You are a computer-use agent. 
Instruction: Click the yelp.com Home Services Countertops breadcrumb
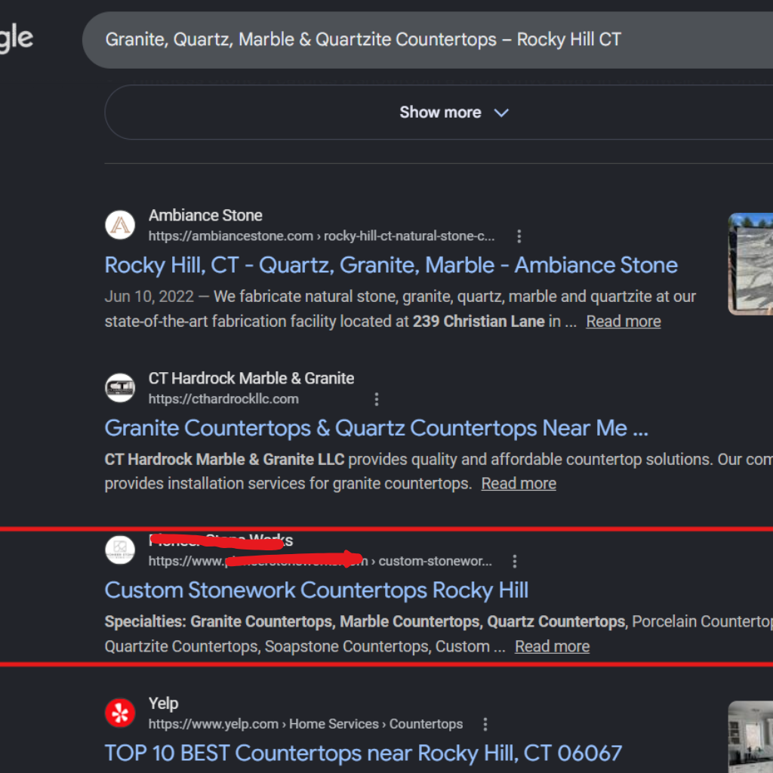(x=306, y=724)
